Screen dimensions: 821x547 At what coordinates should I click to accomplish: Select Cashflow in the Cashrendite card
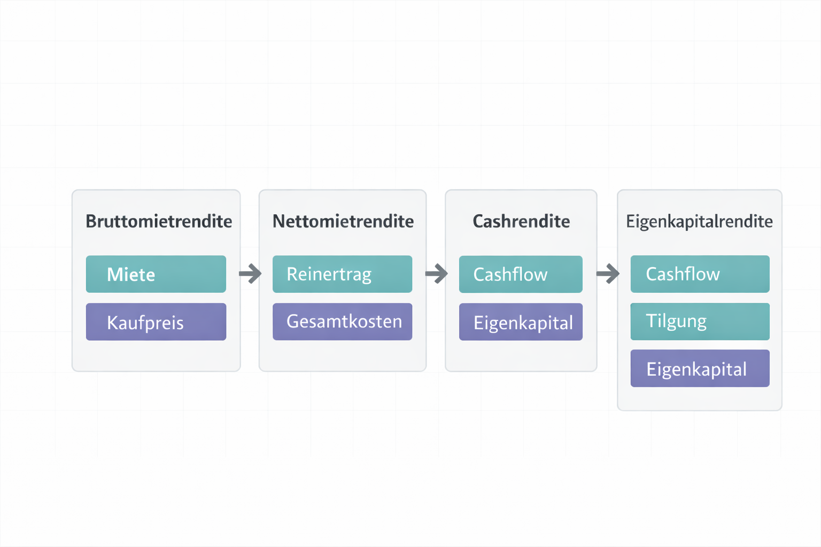(521, 274)
